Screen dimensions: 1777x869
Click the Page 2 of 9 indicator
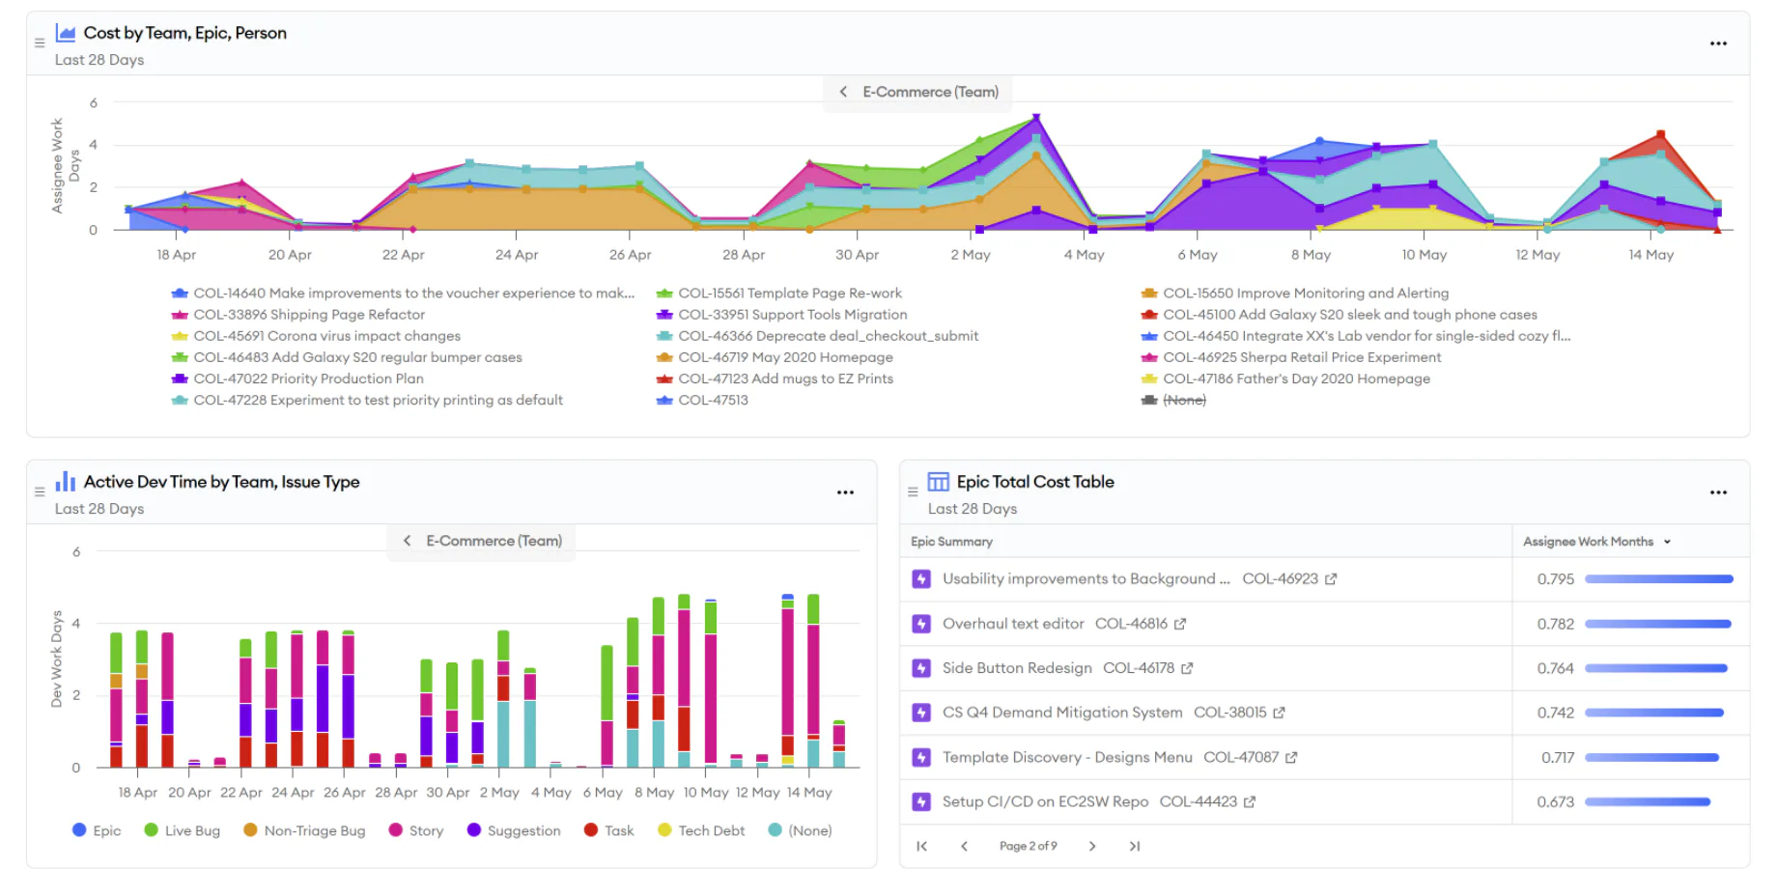1028,846
